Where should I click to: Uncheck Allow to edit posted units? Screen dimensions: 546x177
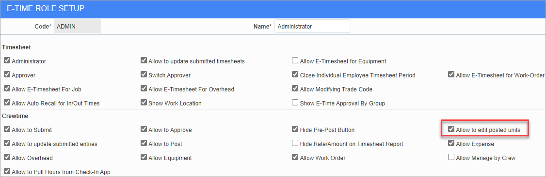pyautogui.click(x=451, y=130)
